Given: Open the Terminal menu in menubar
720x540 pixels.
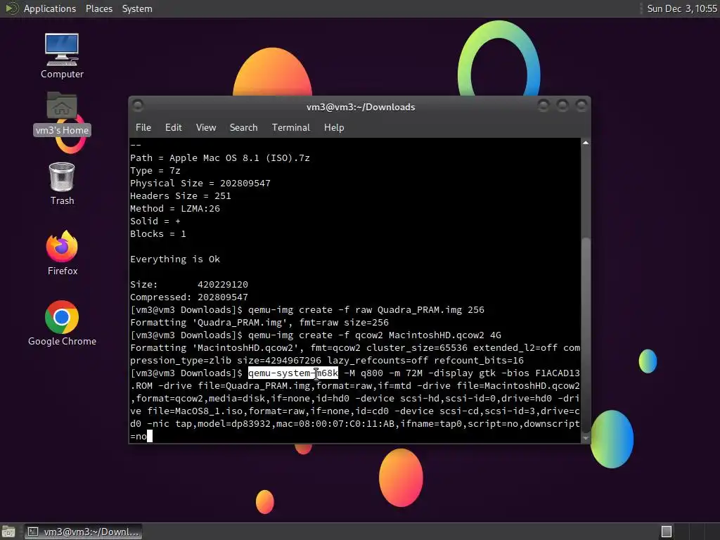Looking at the screenshot, I should coord(290,128).
